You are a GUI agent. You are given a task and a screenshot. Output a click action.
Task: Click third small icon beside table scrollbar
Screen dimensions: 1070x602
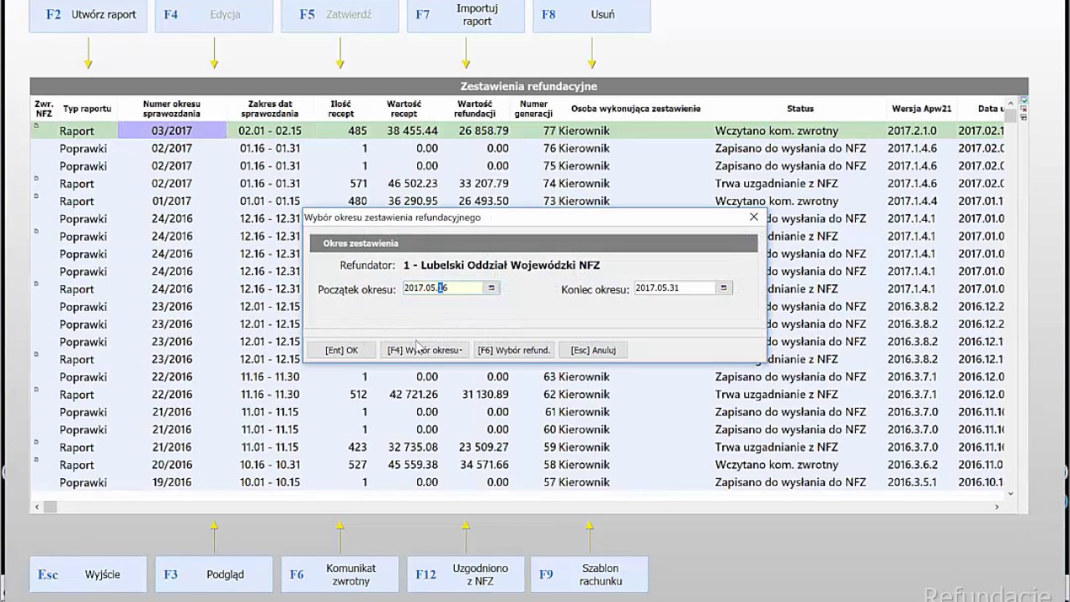[x=1023, y=118]
